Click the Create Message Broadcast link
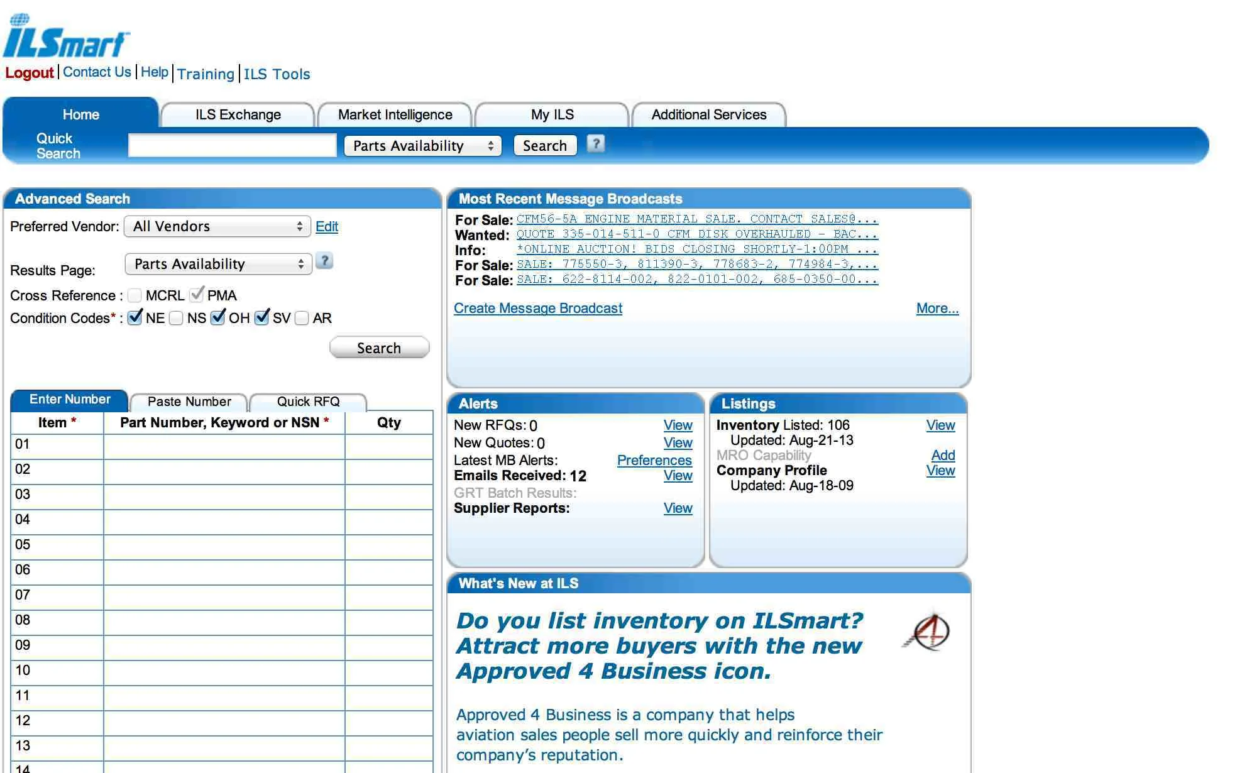 click(x=538, y=308)
